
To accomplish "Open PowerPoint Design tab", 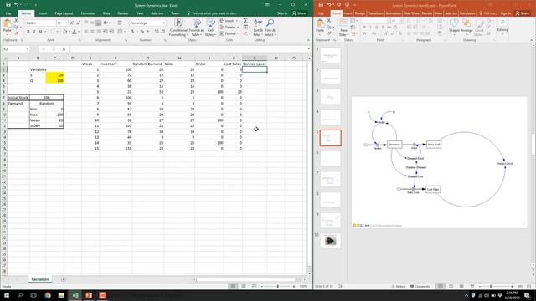I will coord(359,13).
